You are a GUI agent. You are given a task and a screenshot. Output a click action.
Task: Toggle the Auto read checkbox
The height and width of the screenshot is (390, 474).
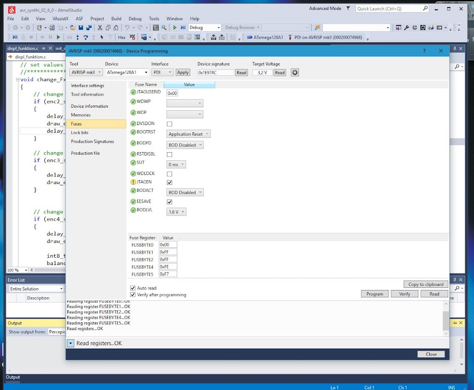tap(133, 288)
